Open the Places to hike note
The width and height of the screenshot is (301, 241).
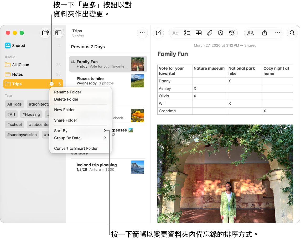pos(108,81)
